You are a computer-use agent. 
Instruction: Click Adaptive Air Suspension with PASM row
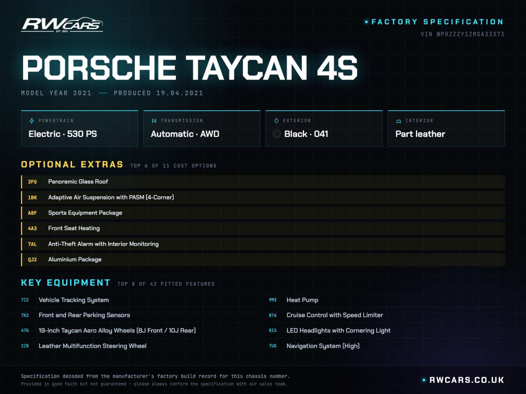[x=263, y=197]
